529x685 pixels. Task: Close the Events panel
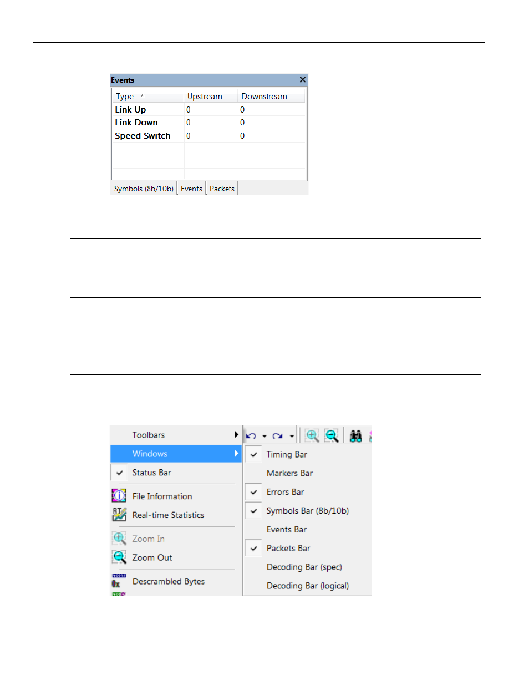point(302,80)
